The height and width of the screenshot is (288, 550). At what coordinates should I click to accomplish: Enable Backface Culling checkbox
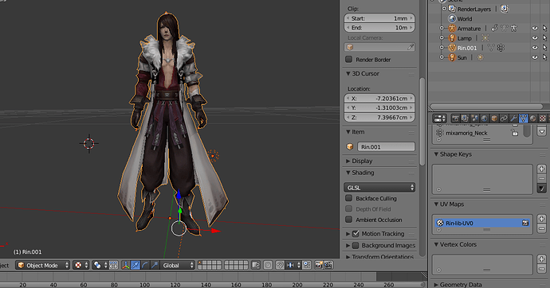[x=348, y=198]
